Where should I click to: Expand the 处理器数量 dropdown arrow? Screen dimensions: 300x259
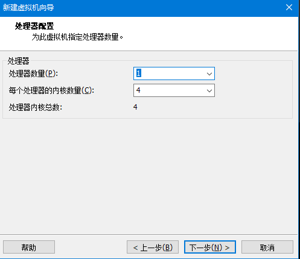209,73
